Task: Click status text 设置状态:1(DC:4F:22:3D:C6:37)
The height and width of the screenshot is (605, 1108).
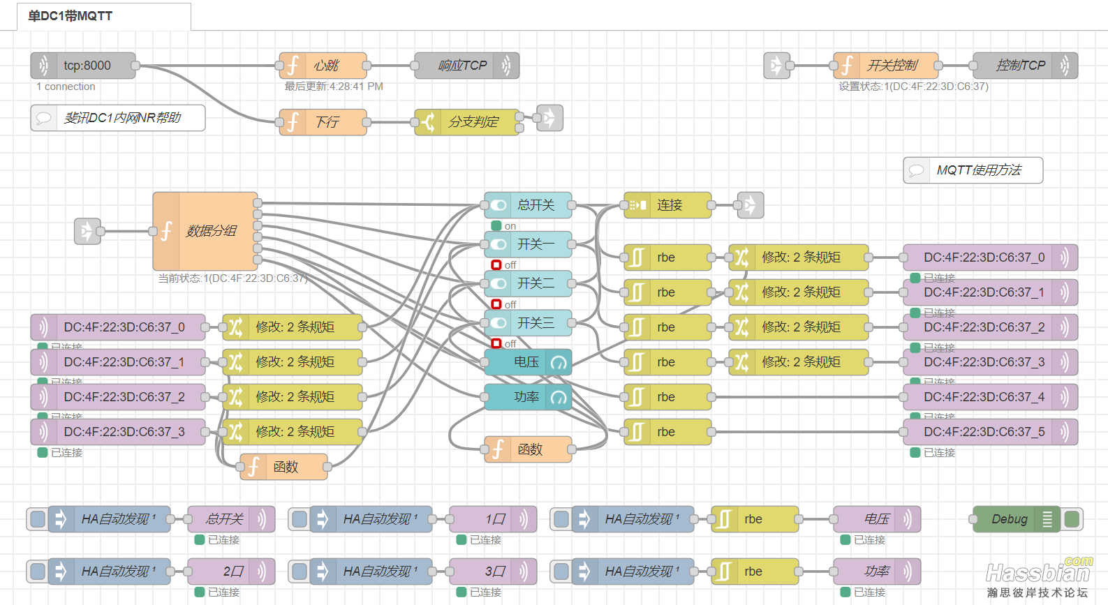Action: [x=914, y=87]
